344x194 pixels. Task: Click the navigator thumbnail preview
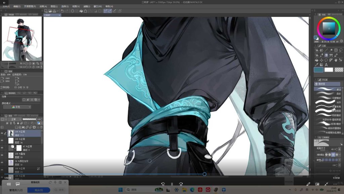click(22, 38)
